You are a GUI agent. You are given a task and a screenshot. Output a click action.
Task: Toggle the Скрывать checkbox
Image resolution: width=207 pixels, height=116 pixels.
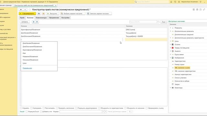(x=21, y=108)
